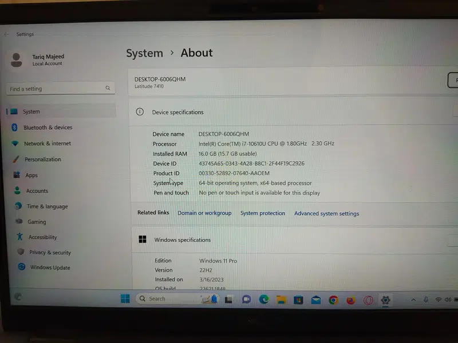
Task: Launch Firefox from the taskbar
Action: pos(351,300)
